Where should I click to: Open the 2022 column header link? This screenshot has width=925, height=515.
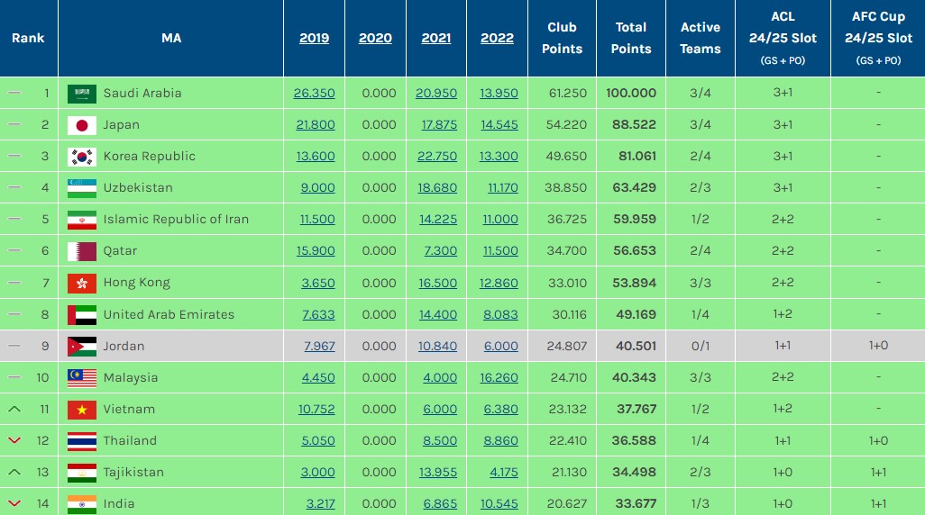[x=497, y=38]
